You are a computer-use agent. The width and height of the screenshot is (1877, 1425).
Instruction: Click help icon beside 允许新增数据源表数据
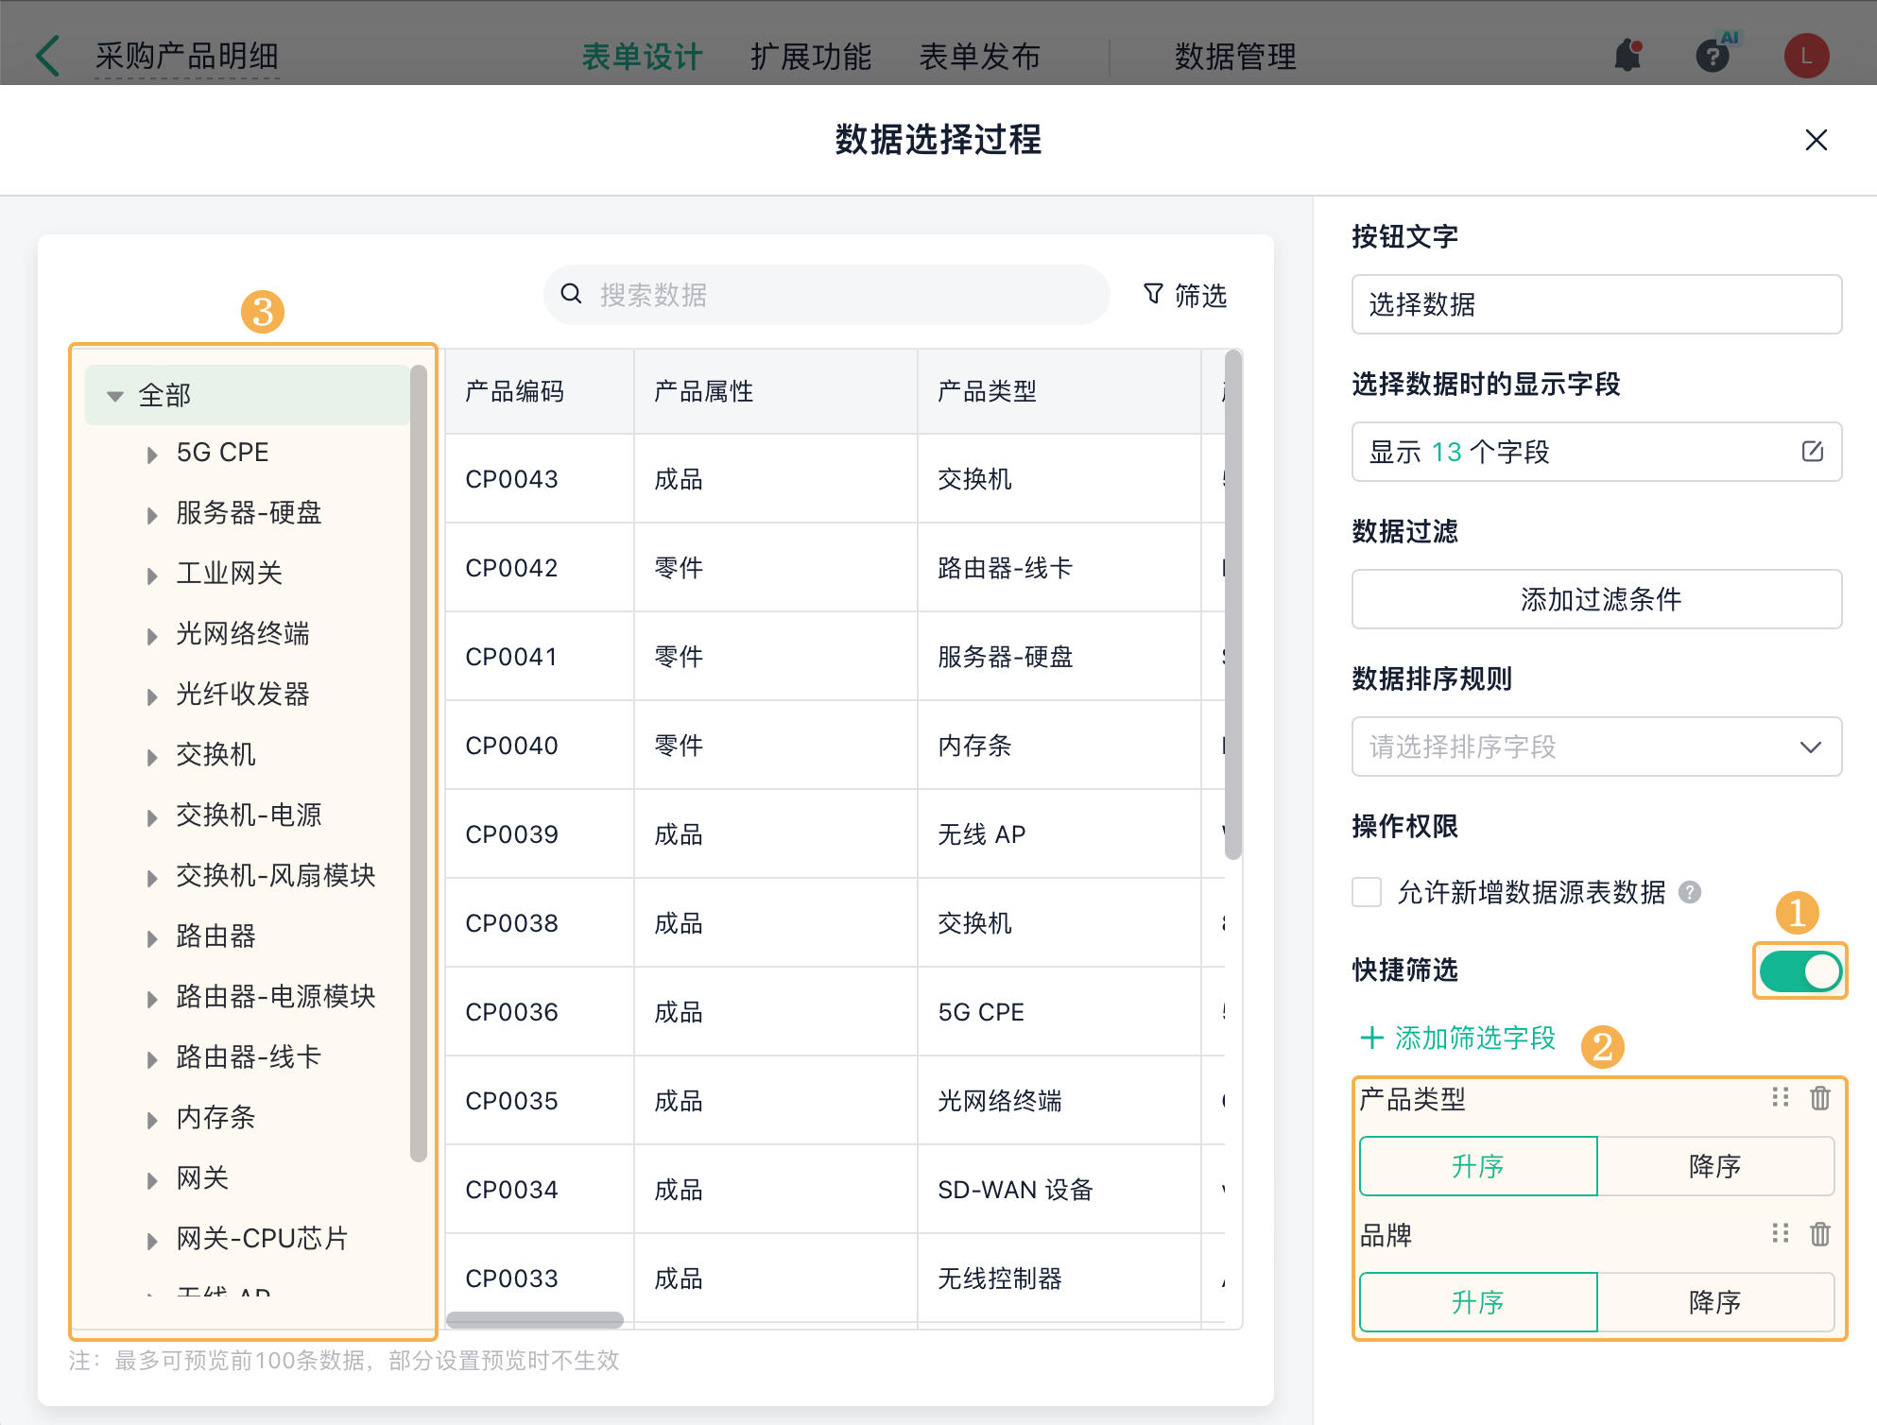(1690, 892)
